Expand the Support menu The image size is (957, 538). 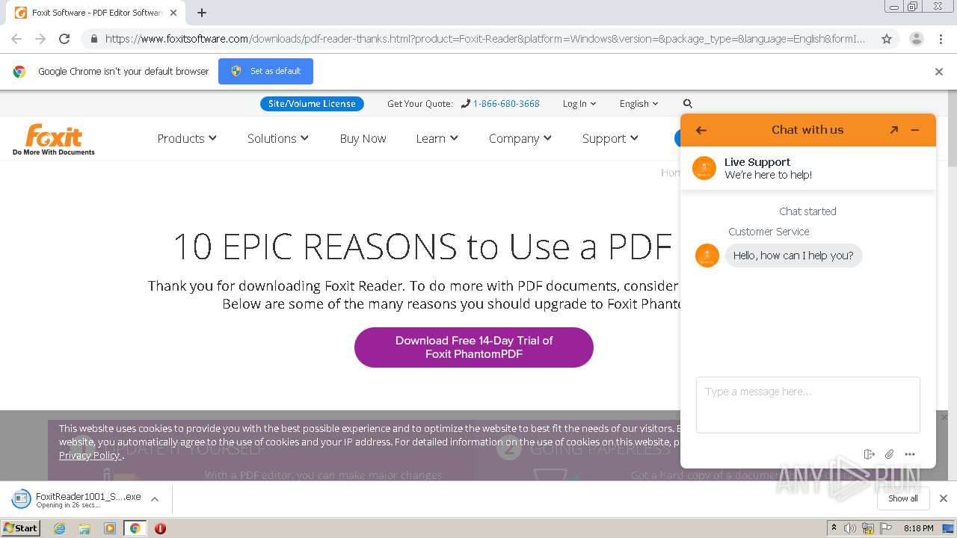(x=610, y=138)
